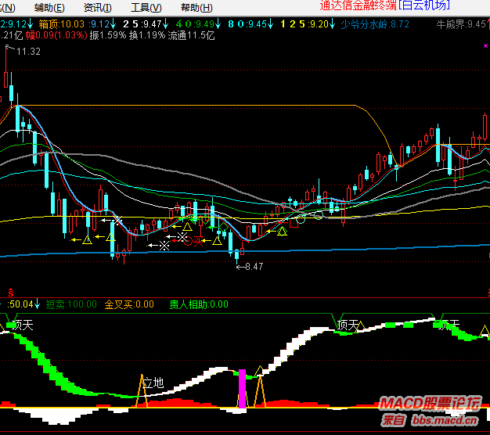The width and height of the screenshot is (490, 435).
Task: Click the [白云机场] stock name
Action: tap(424, 5)
